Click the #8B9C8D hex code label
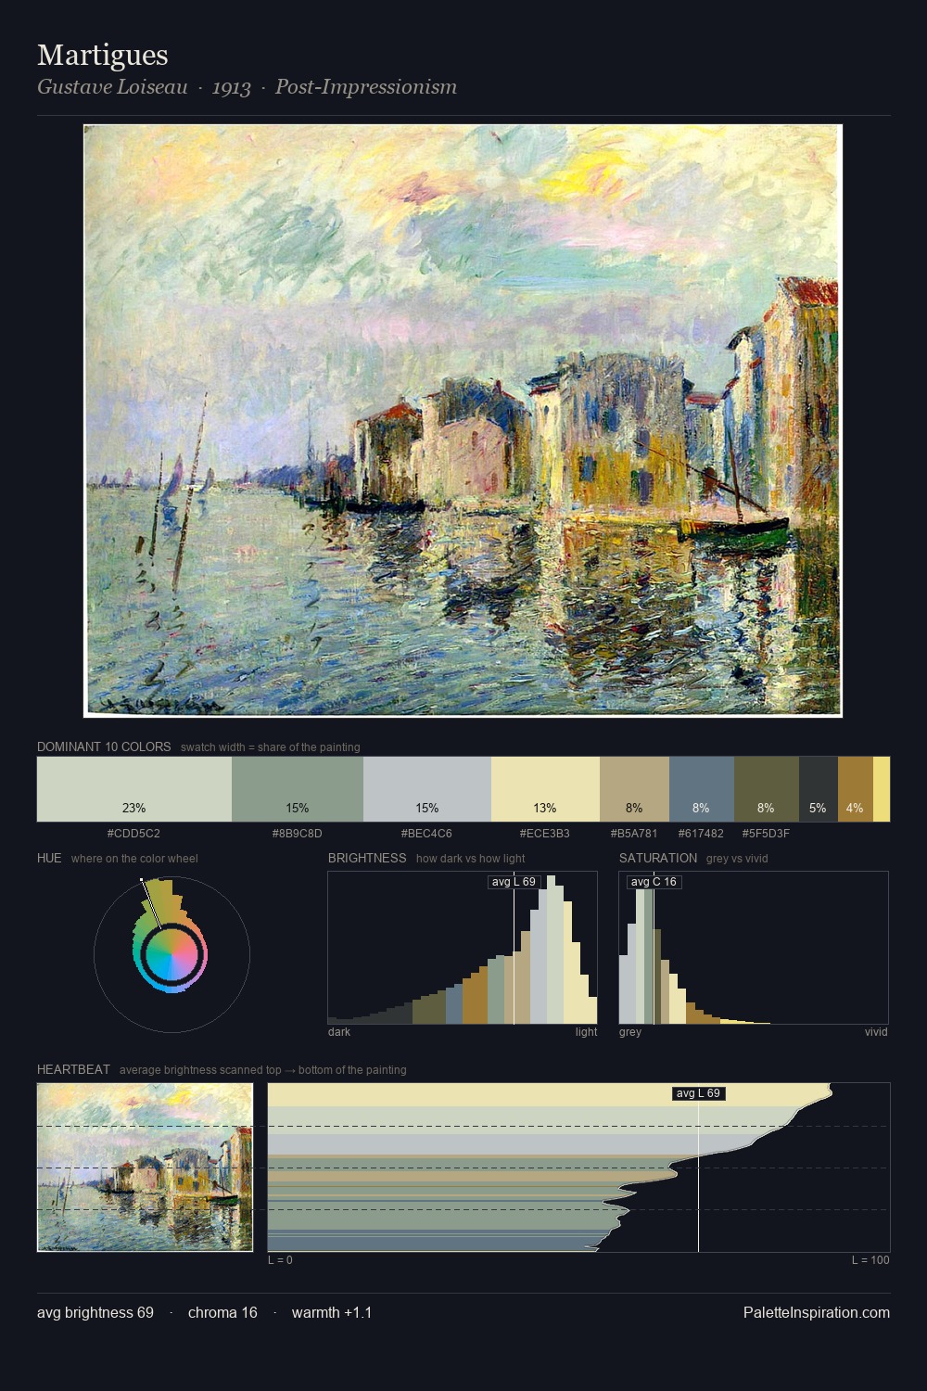927x1391 pixels. pos(297,834)
